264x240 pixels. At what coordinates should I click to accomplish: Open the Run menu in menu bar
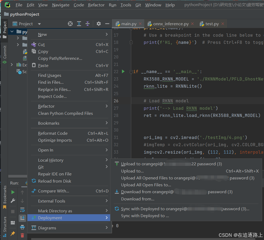pyautogui.click(x=113, y=5)
